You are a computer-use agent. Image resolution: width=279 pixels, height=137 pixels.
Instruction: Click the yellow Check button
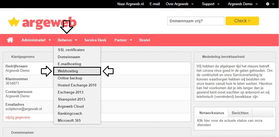coord(242,21)
